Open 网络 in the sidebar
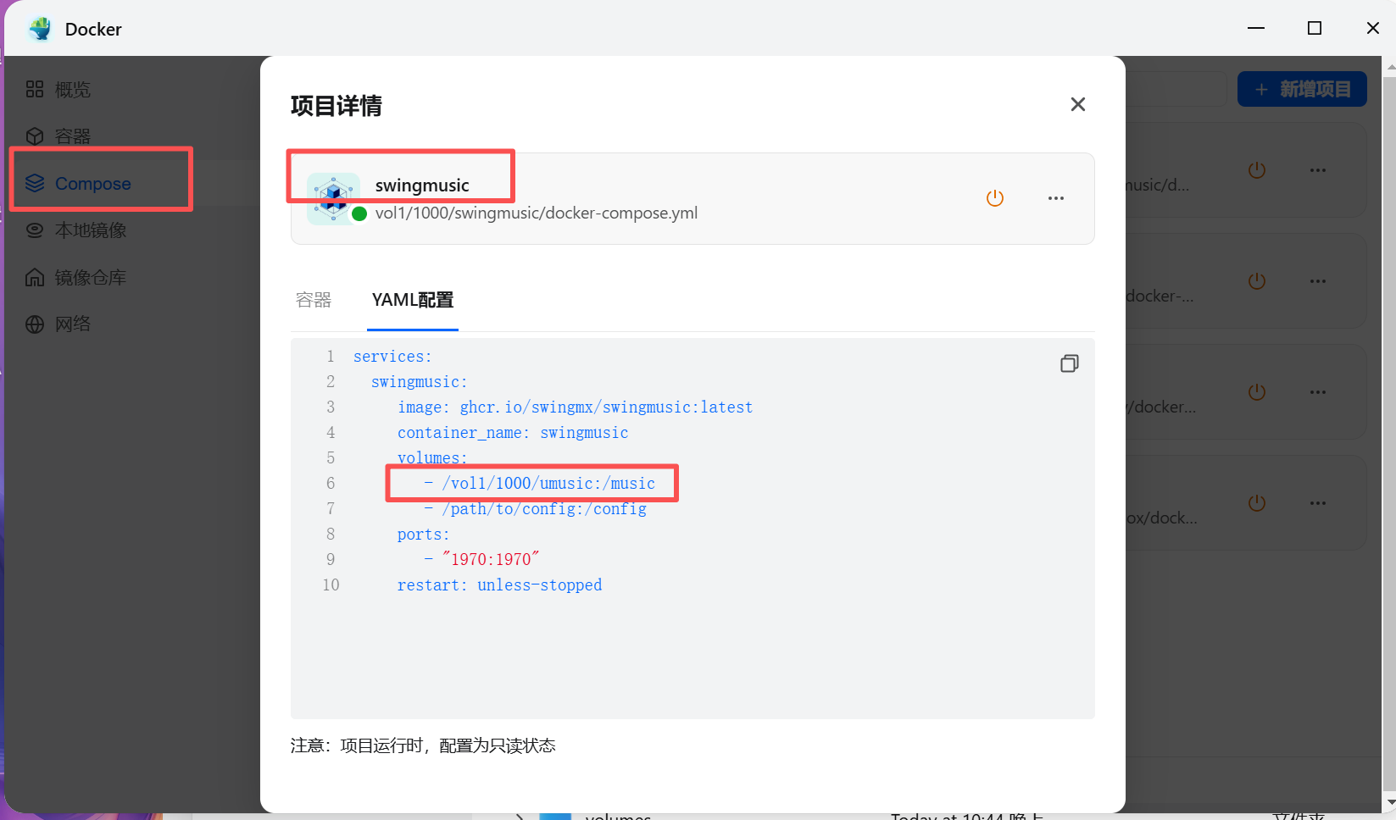Image resolution: width=1396 pixels, height=820 pixels. pyautogui.click(x=73, y=324)
